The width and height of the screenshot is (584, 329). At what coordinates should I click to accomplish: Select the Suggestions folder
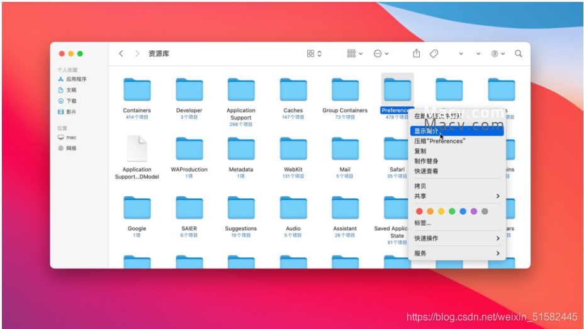(241, 208)
